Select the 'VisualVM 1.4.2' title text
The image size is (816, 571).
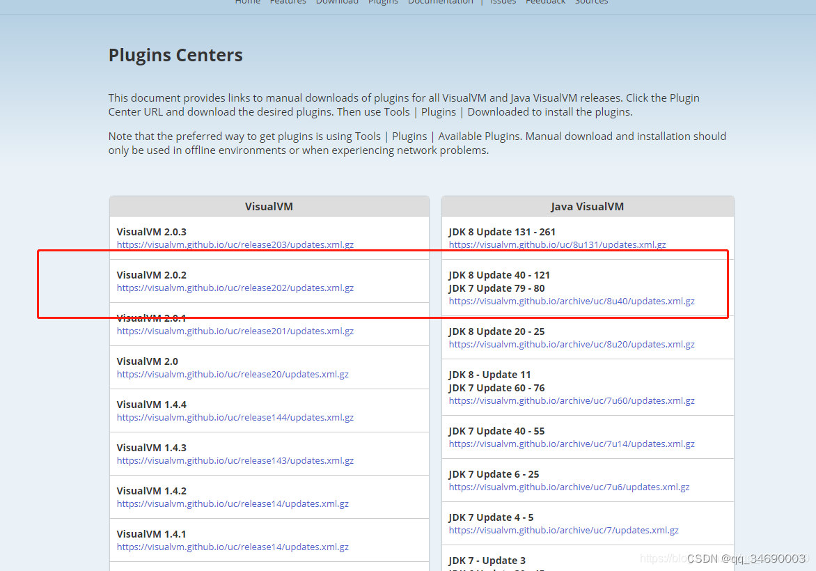[152, 491]
